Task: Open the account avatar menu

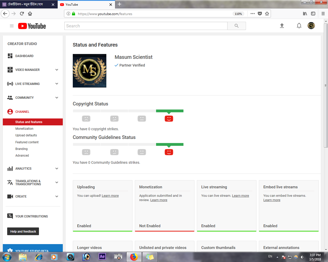Action: (311, 26)
